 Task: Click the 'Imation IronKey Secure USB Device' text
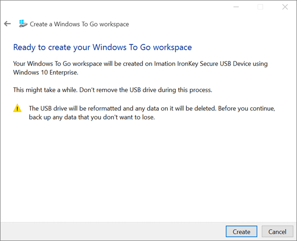[x=193, y=64]
